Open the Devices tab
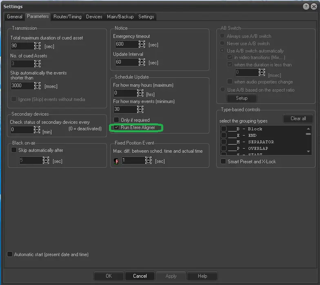Screen dimensions: 320x285 click(x=94, y=17)
